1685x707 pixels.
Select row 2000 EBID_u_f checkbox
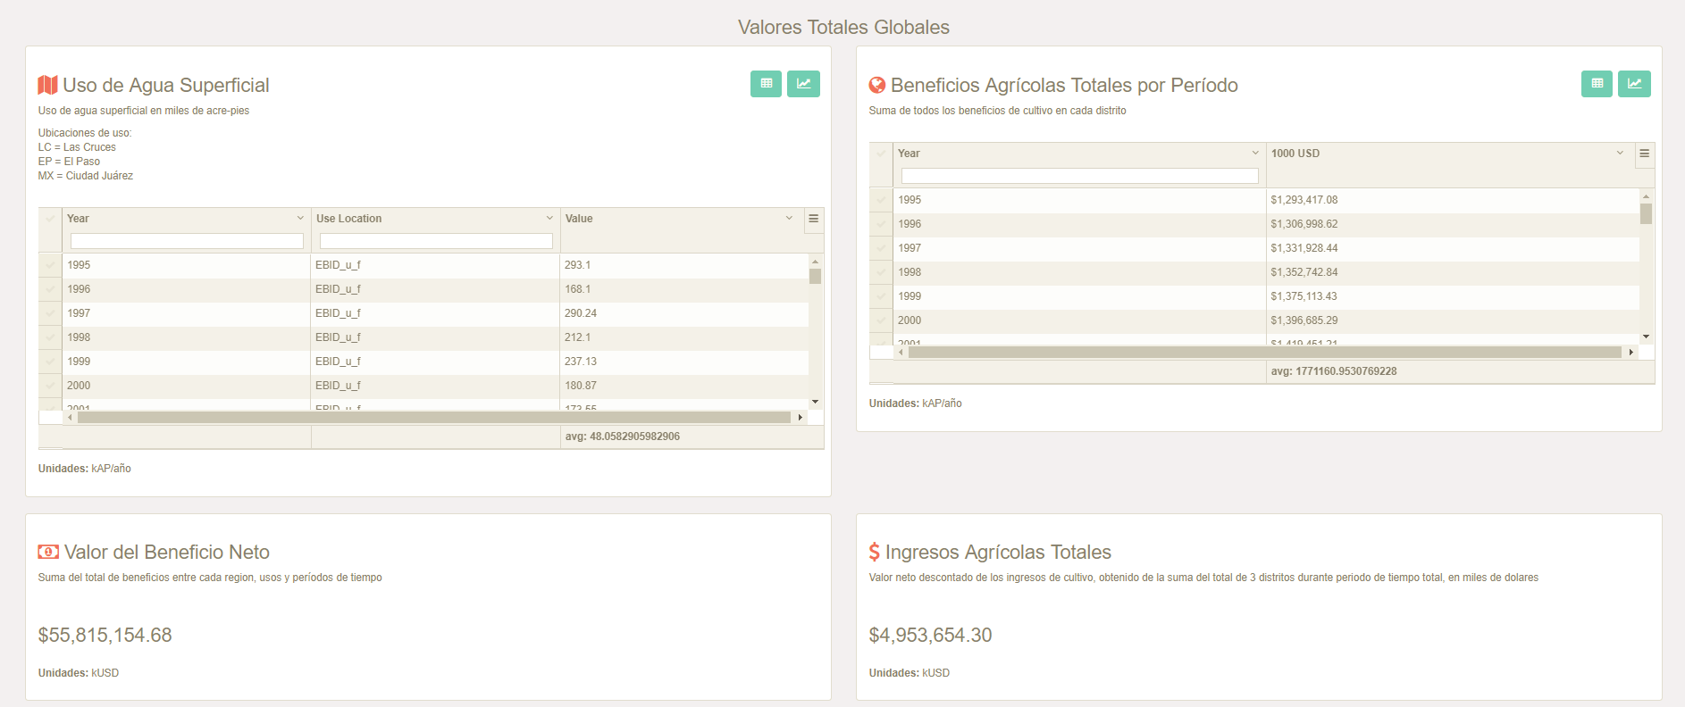pyautogui.click(x=51, y=386)
